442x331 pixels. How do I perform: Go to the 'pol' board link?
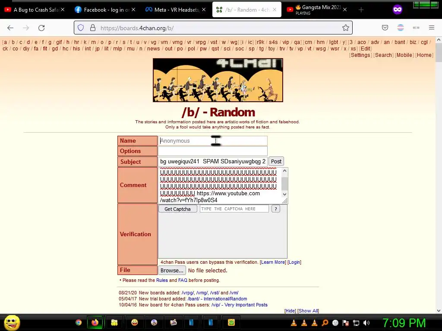click(x=191, y=49)
